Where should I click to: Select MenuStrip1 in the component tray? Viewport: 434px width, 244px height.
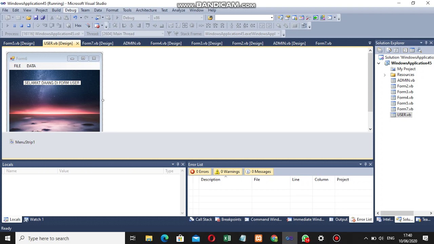(x=22, y=142)
